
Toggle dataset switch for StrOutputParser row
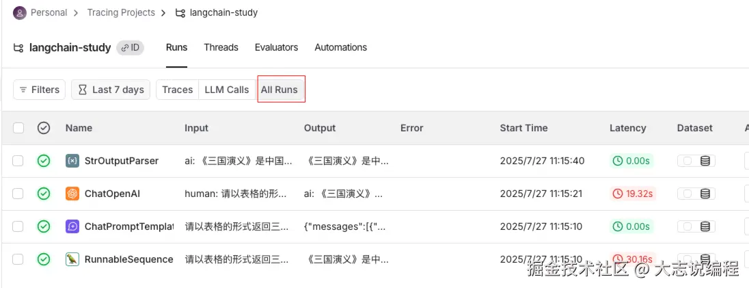click(x=687, y=161)
